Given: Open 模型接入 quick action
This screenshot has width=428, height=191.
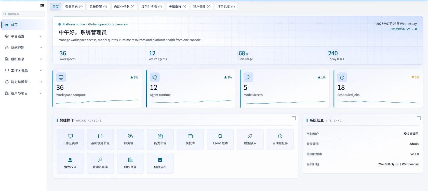Looking at the screenshot, I should [250, 139].
